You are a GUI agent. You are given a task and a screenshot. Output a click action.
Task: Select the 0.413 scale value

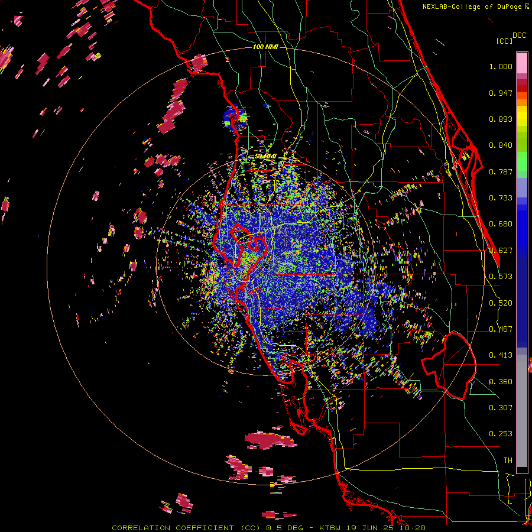(x=501, y=355)
